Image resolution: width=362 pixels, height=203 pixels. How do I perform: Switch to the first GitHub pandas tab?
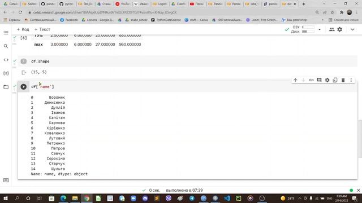[48, 4]
